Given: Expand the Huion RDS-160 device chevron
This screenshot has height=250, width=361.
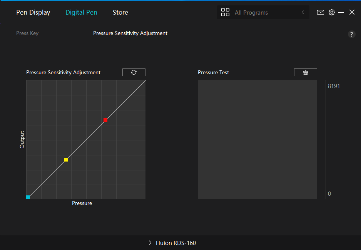Looking at the screenshot, I should click(150, 243).
